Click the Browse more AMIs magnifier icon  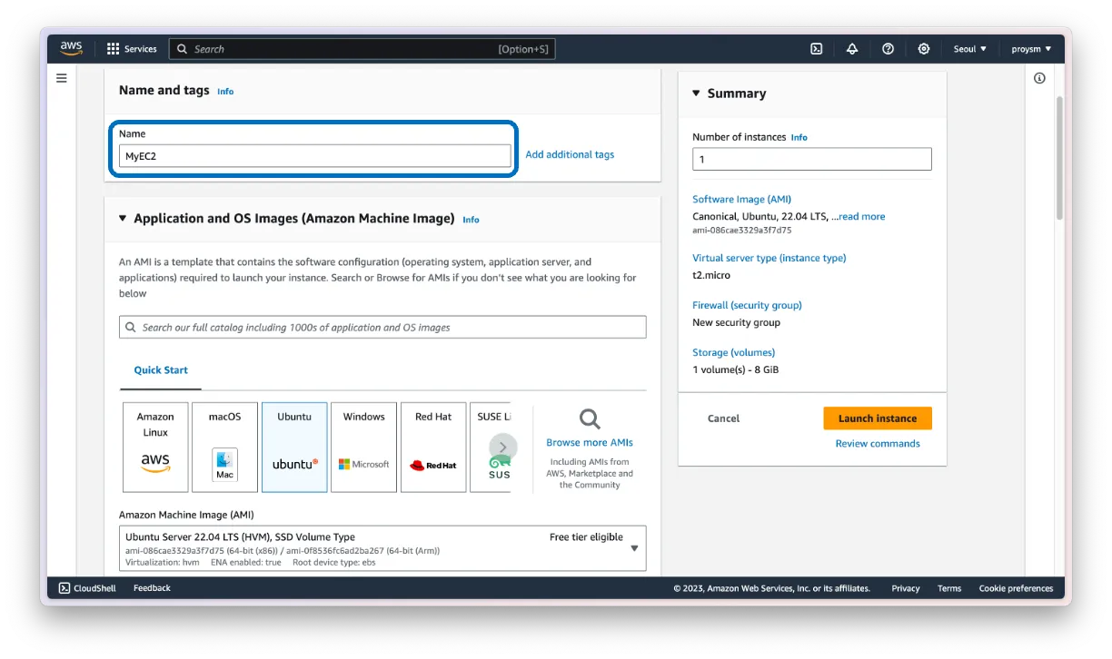[590, 418]
